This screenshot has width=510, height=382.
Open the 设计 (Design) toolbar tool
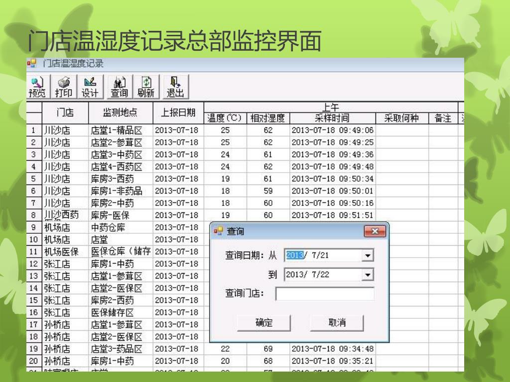click(90, 87)
